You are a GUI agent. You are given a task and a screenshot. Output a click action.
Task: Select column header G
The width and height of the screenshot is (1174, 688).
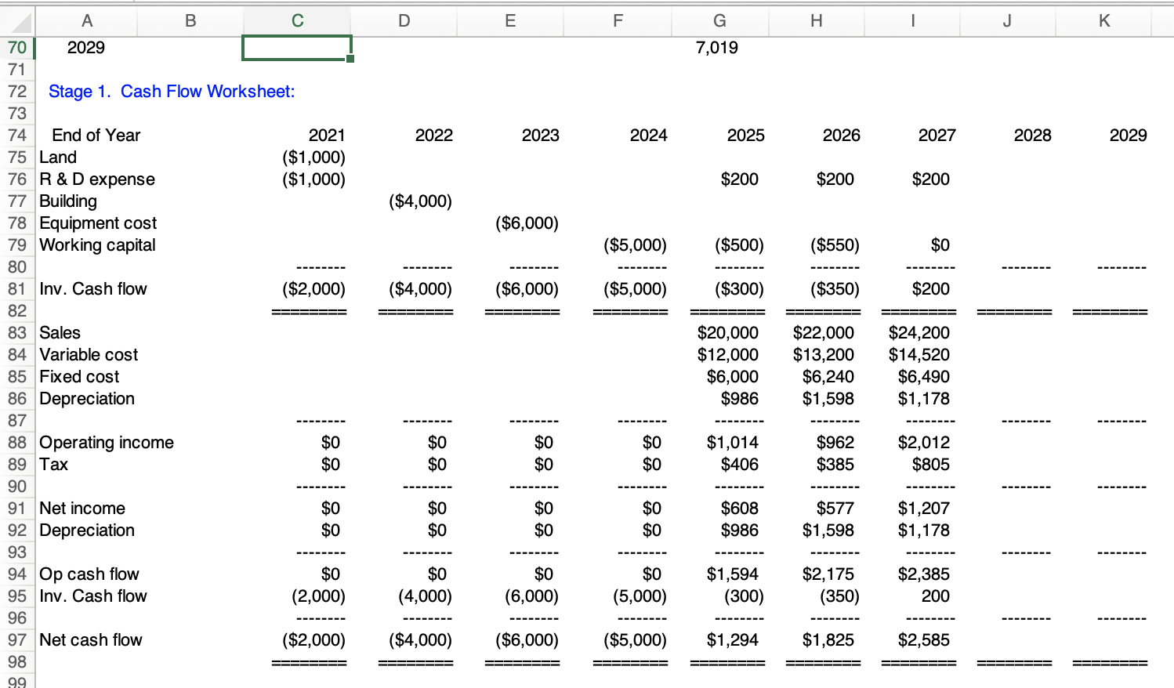[719, 21]
